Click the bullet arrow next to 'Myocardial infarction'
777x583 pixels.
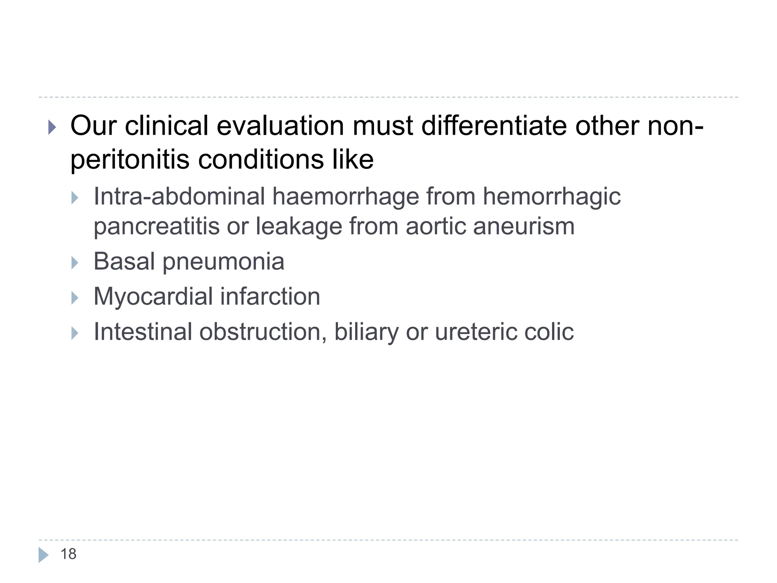point(75,298)
